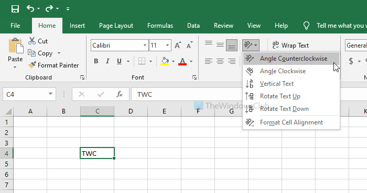Expand the Paste options arrow
The height and width of the screenshot is (193, 367).
15,67
